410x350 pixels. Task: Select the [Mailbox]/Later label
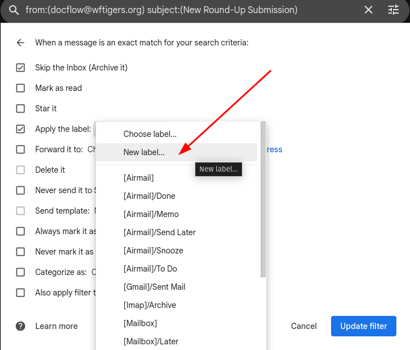(177, 341)
